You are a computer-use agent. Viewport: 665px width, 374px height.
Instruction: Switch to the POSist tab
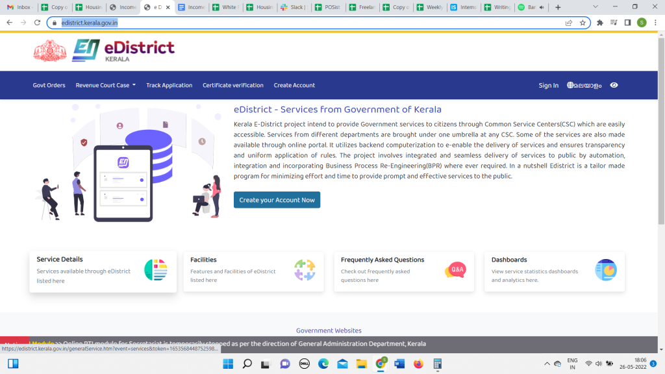coord(328,7)
